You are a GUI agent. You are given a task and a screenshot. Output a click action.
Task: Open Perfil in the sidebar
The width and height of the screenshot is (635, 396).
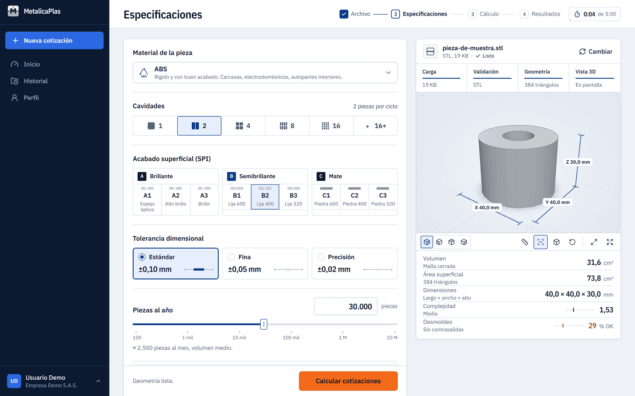click(x=54, y=97)
